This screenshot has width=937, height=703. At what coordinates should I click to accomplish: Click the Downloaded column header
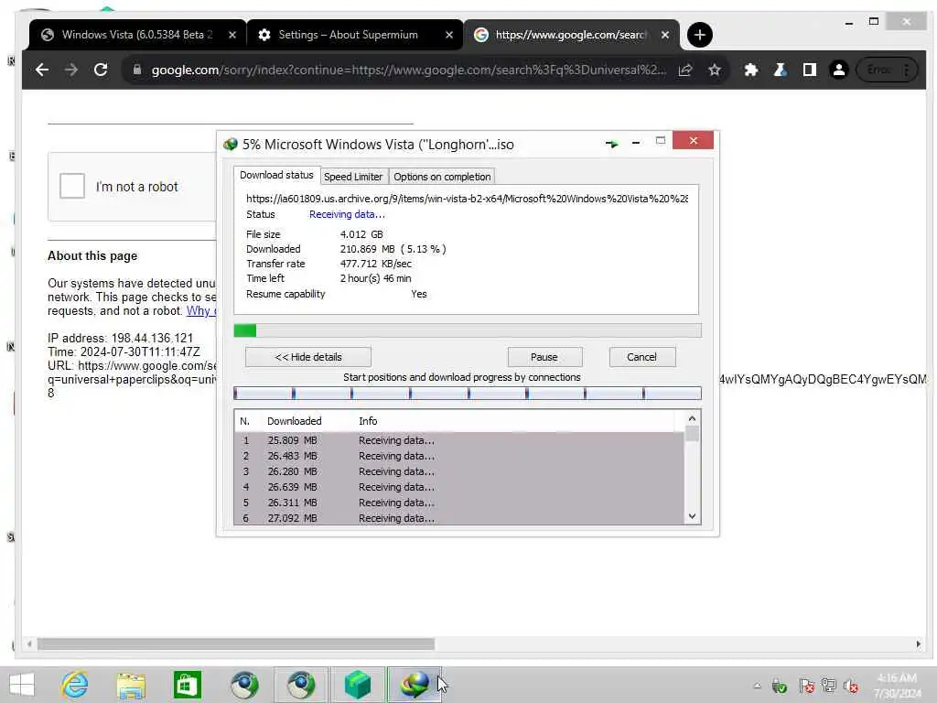295,421
